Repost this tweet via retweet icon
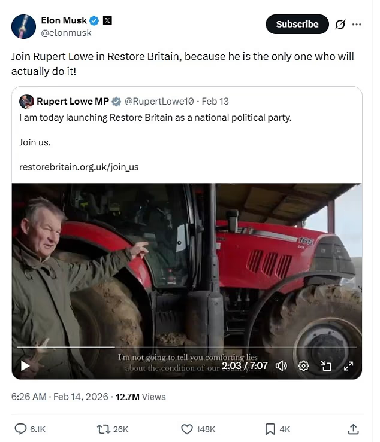380x442 pixels. point(104,429)
